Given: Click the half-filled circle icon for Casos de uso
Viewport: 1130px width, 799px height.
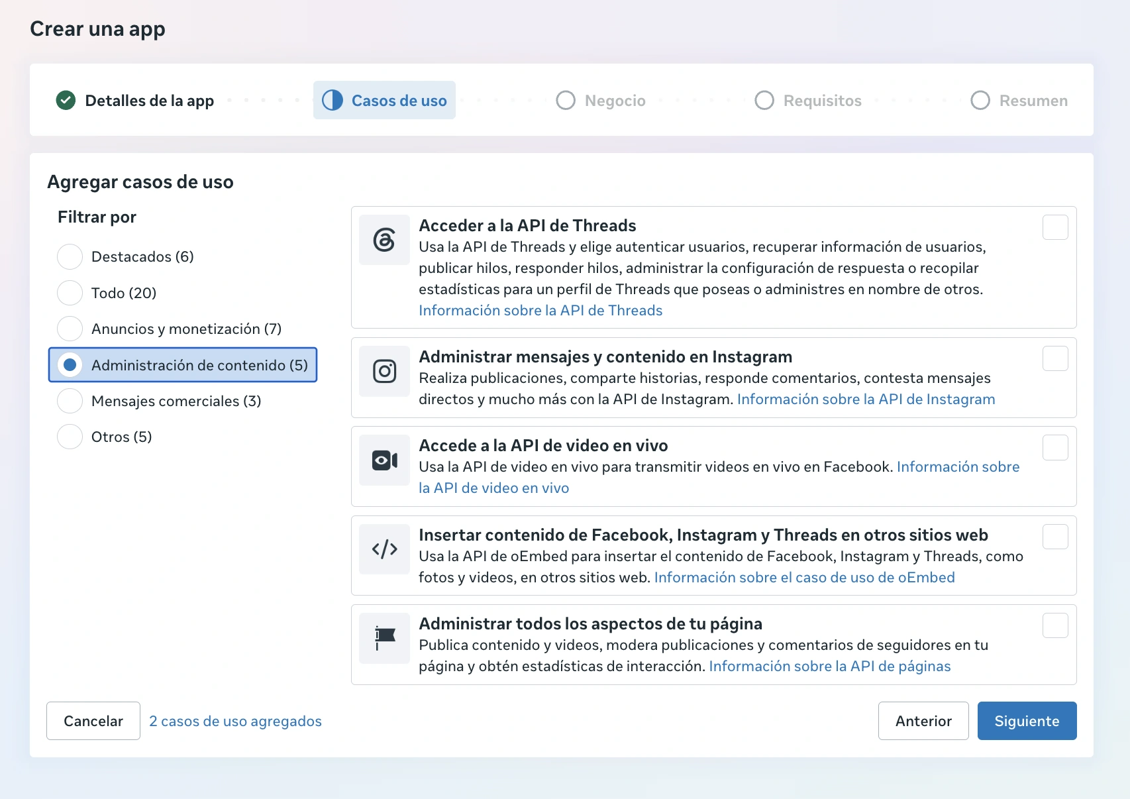Looking at the screenshot, I should (333, 100).
